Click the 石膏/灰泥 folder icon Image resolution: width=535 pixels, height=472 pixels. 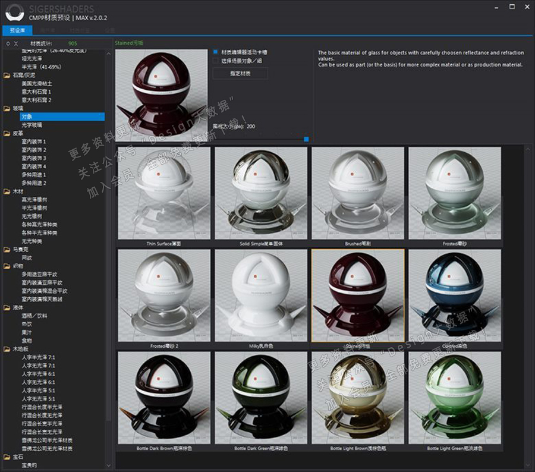(x=7, y=75)
